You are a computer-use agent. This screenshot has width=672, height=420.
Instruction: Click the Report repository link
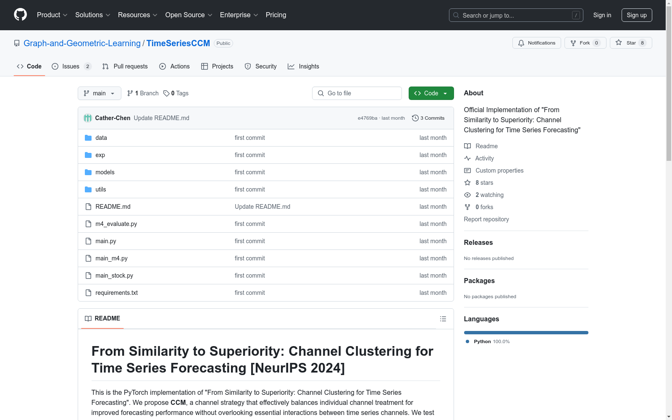click(x=486, y=219)
